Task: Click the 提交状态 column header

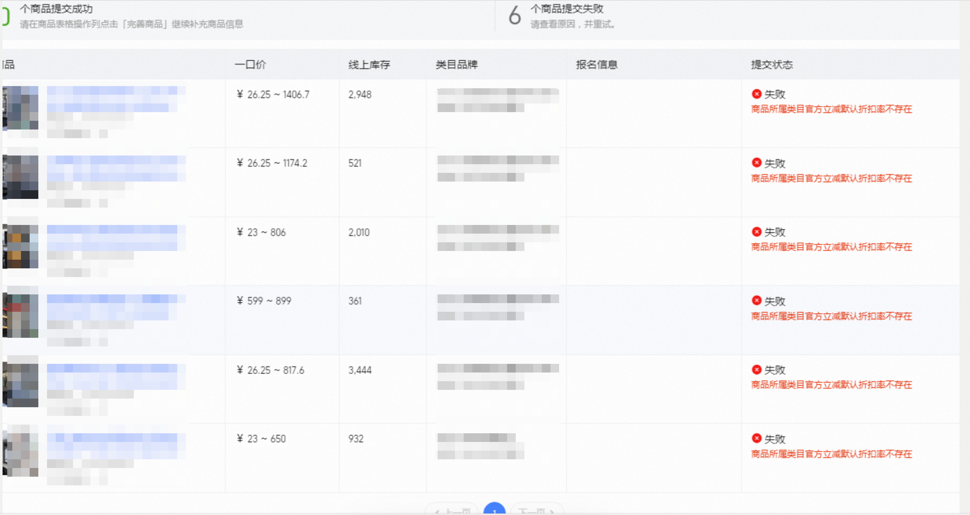Action: 772,65
